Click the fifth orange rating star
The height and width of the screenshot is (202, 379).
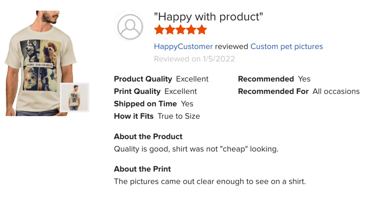tap(202, 30)
